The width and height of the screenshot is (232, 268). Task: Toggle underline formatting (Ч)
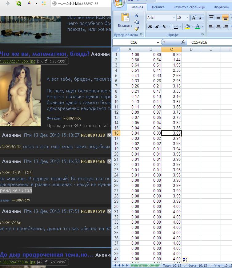(x=164, y=26)
